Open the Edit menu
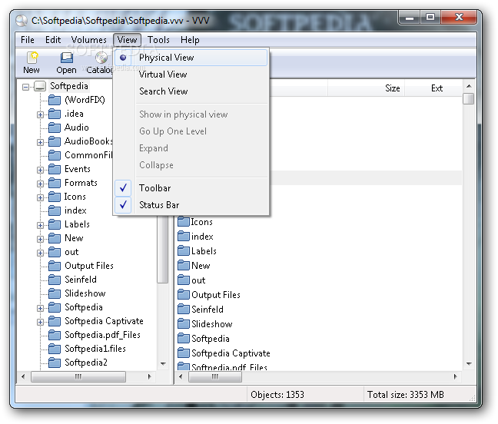This screenshot has width=498, height=424. pyautogui.click(x=53, y=40)
